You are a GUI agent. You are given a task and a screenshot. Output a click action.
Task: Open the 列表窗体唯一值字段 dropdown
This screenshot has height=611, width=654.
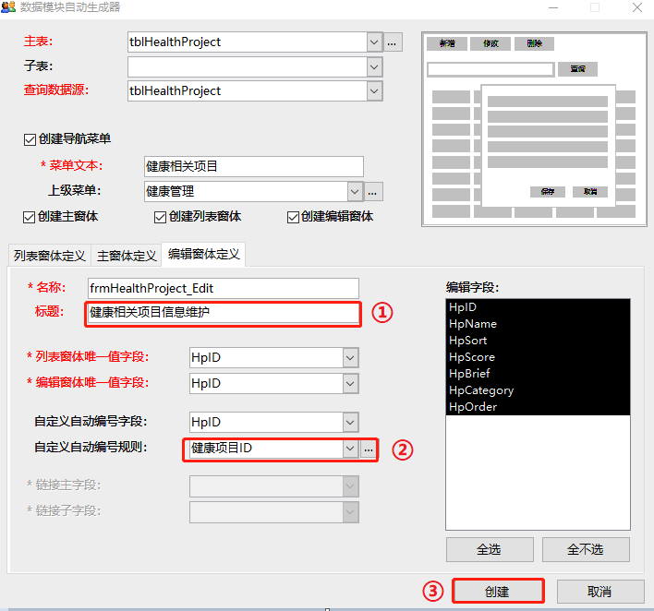[x=350, y=357]
